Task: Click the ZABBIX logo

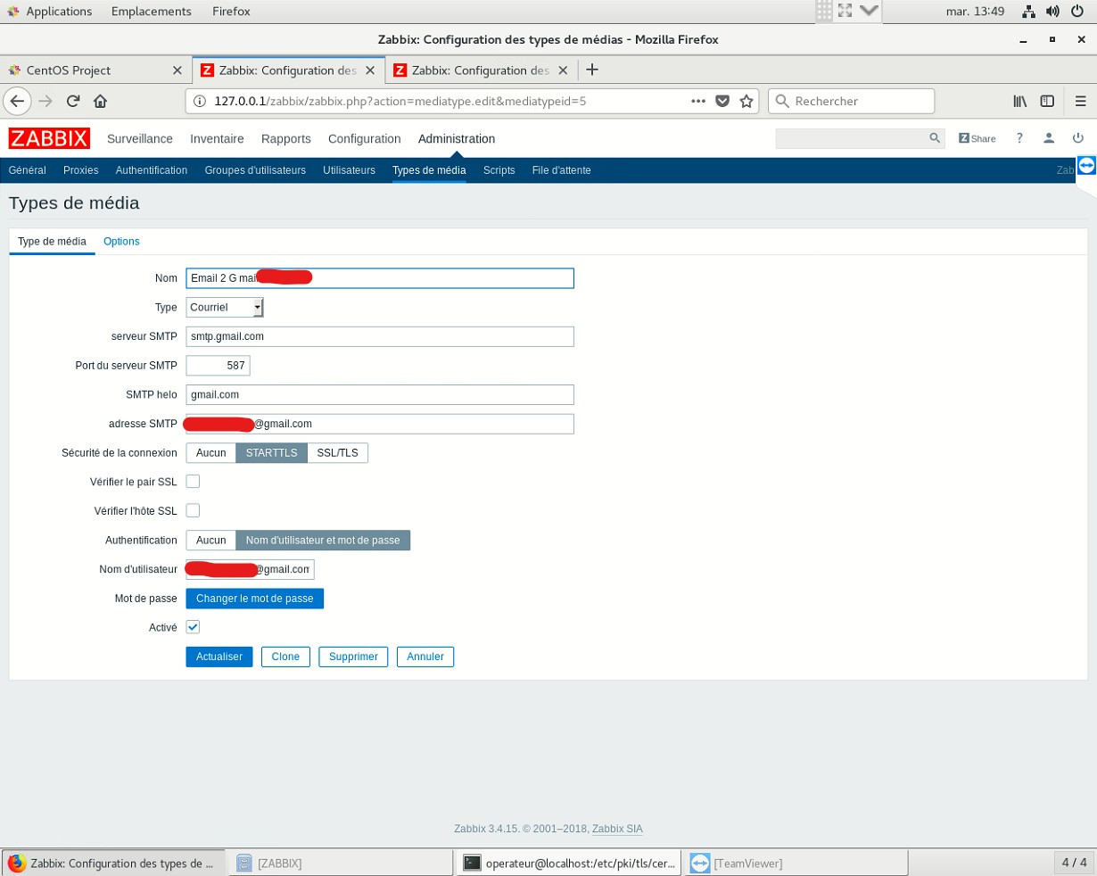Action: pyautogui.click(x=49, y=138)
